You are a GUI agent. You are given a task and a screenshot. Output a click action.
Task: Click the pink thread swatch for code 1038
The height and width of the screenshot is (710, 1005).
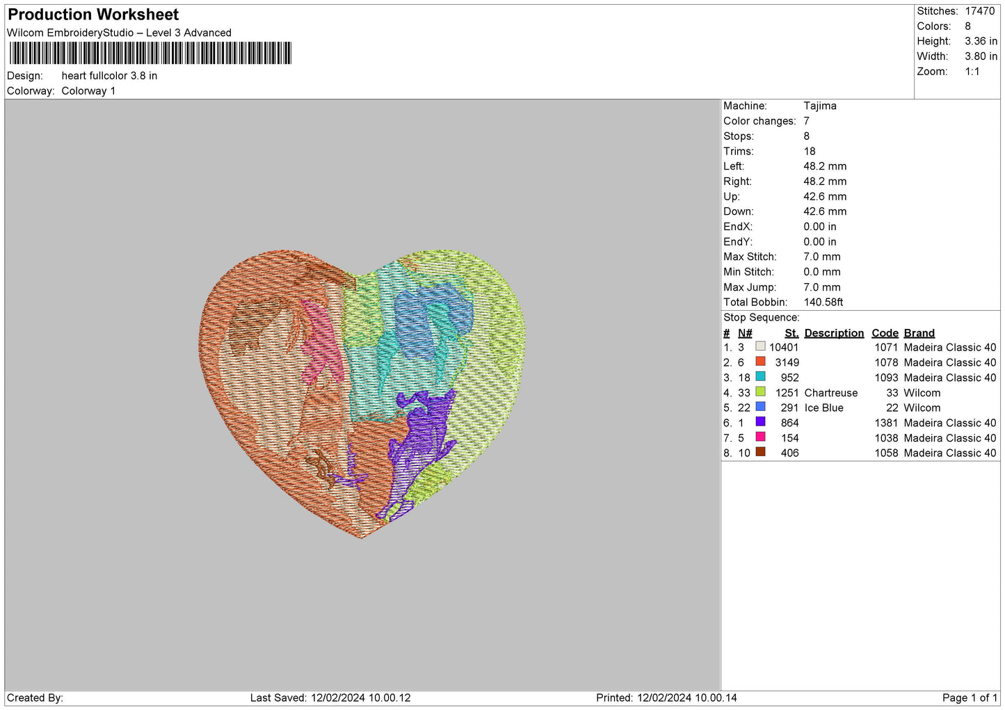[x=760, y=437]
